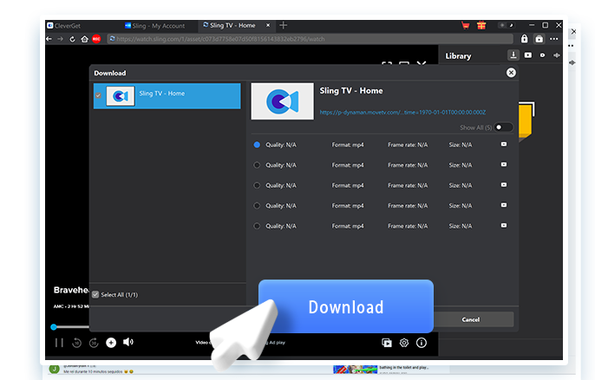Open the bag icon next to padlock
This screenshot has height=380, width=595.
pyautogui.click(x=539, y=39)
